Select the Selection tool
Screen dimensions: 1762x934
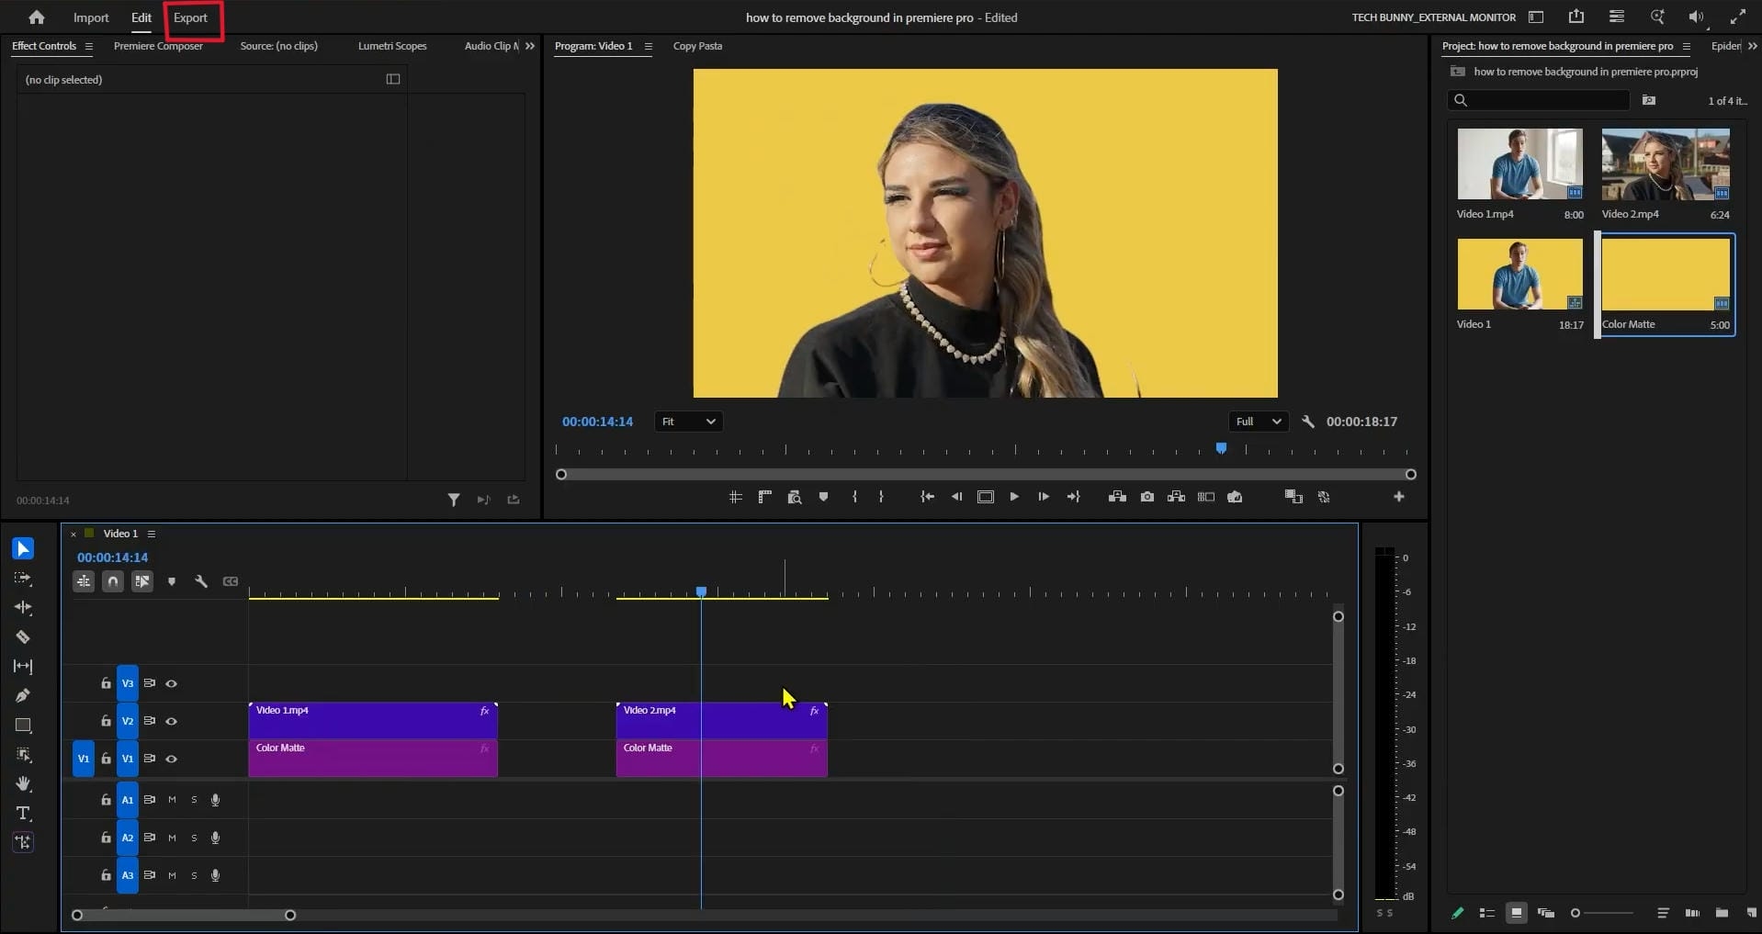[23, 548]
